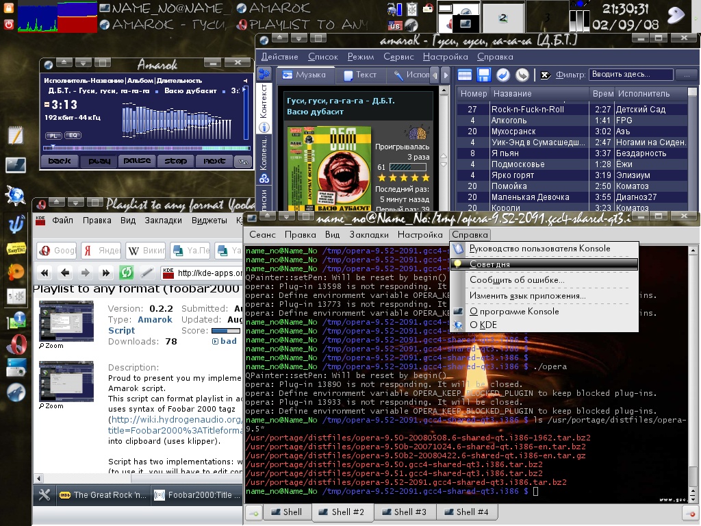This screenshot has width=701, height=526.
Task: Click the US keyboard layout flag in tray
Action: tap(395, 25)
